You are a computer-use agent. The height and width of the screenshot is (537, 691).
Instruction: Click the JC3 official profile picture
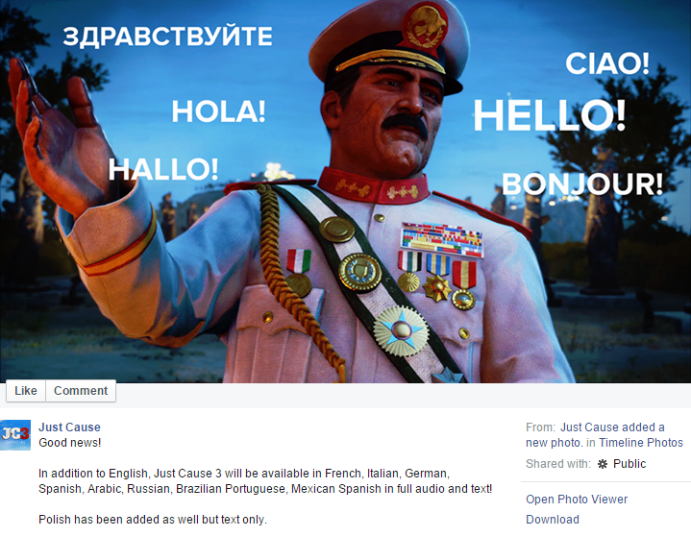click(x=15, y=435)
